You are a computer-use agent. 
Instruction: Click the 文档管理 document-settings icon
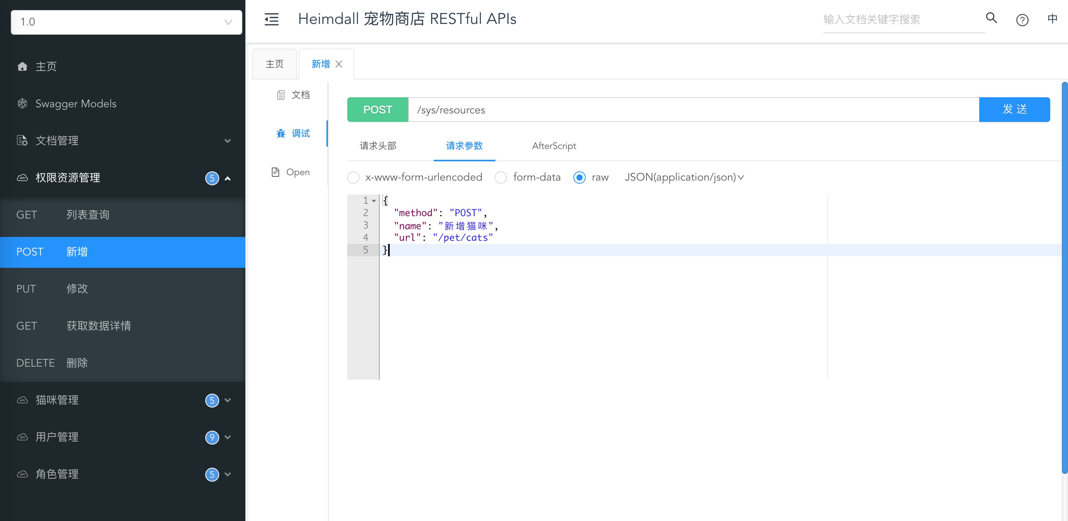22,140
